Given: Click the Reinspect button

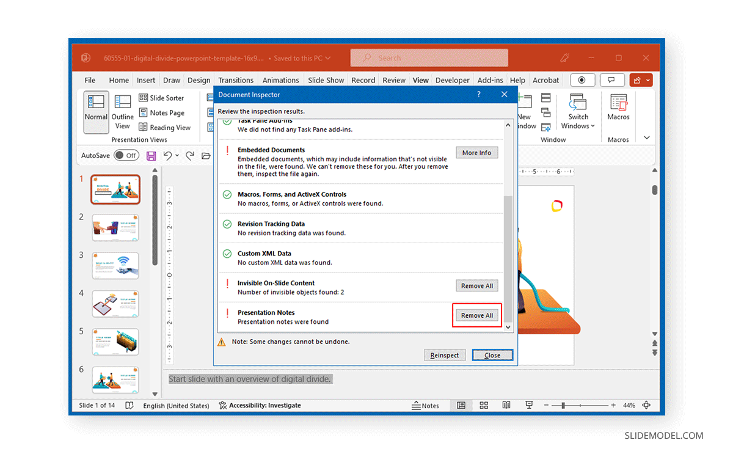Looking at the screenshot, I should click(445, 354).
